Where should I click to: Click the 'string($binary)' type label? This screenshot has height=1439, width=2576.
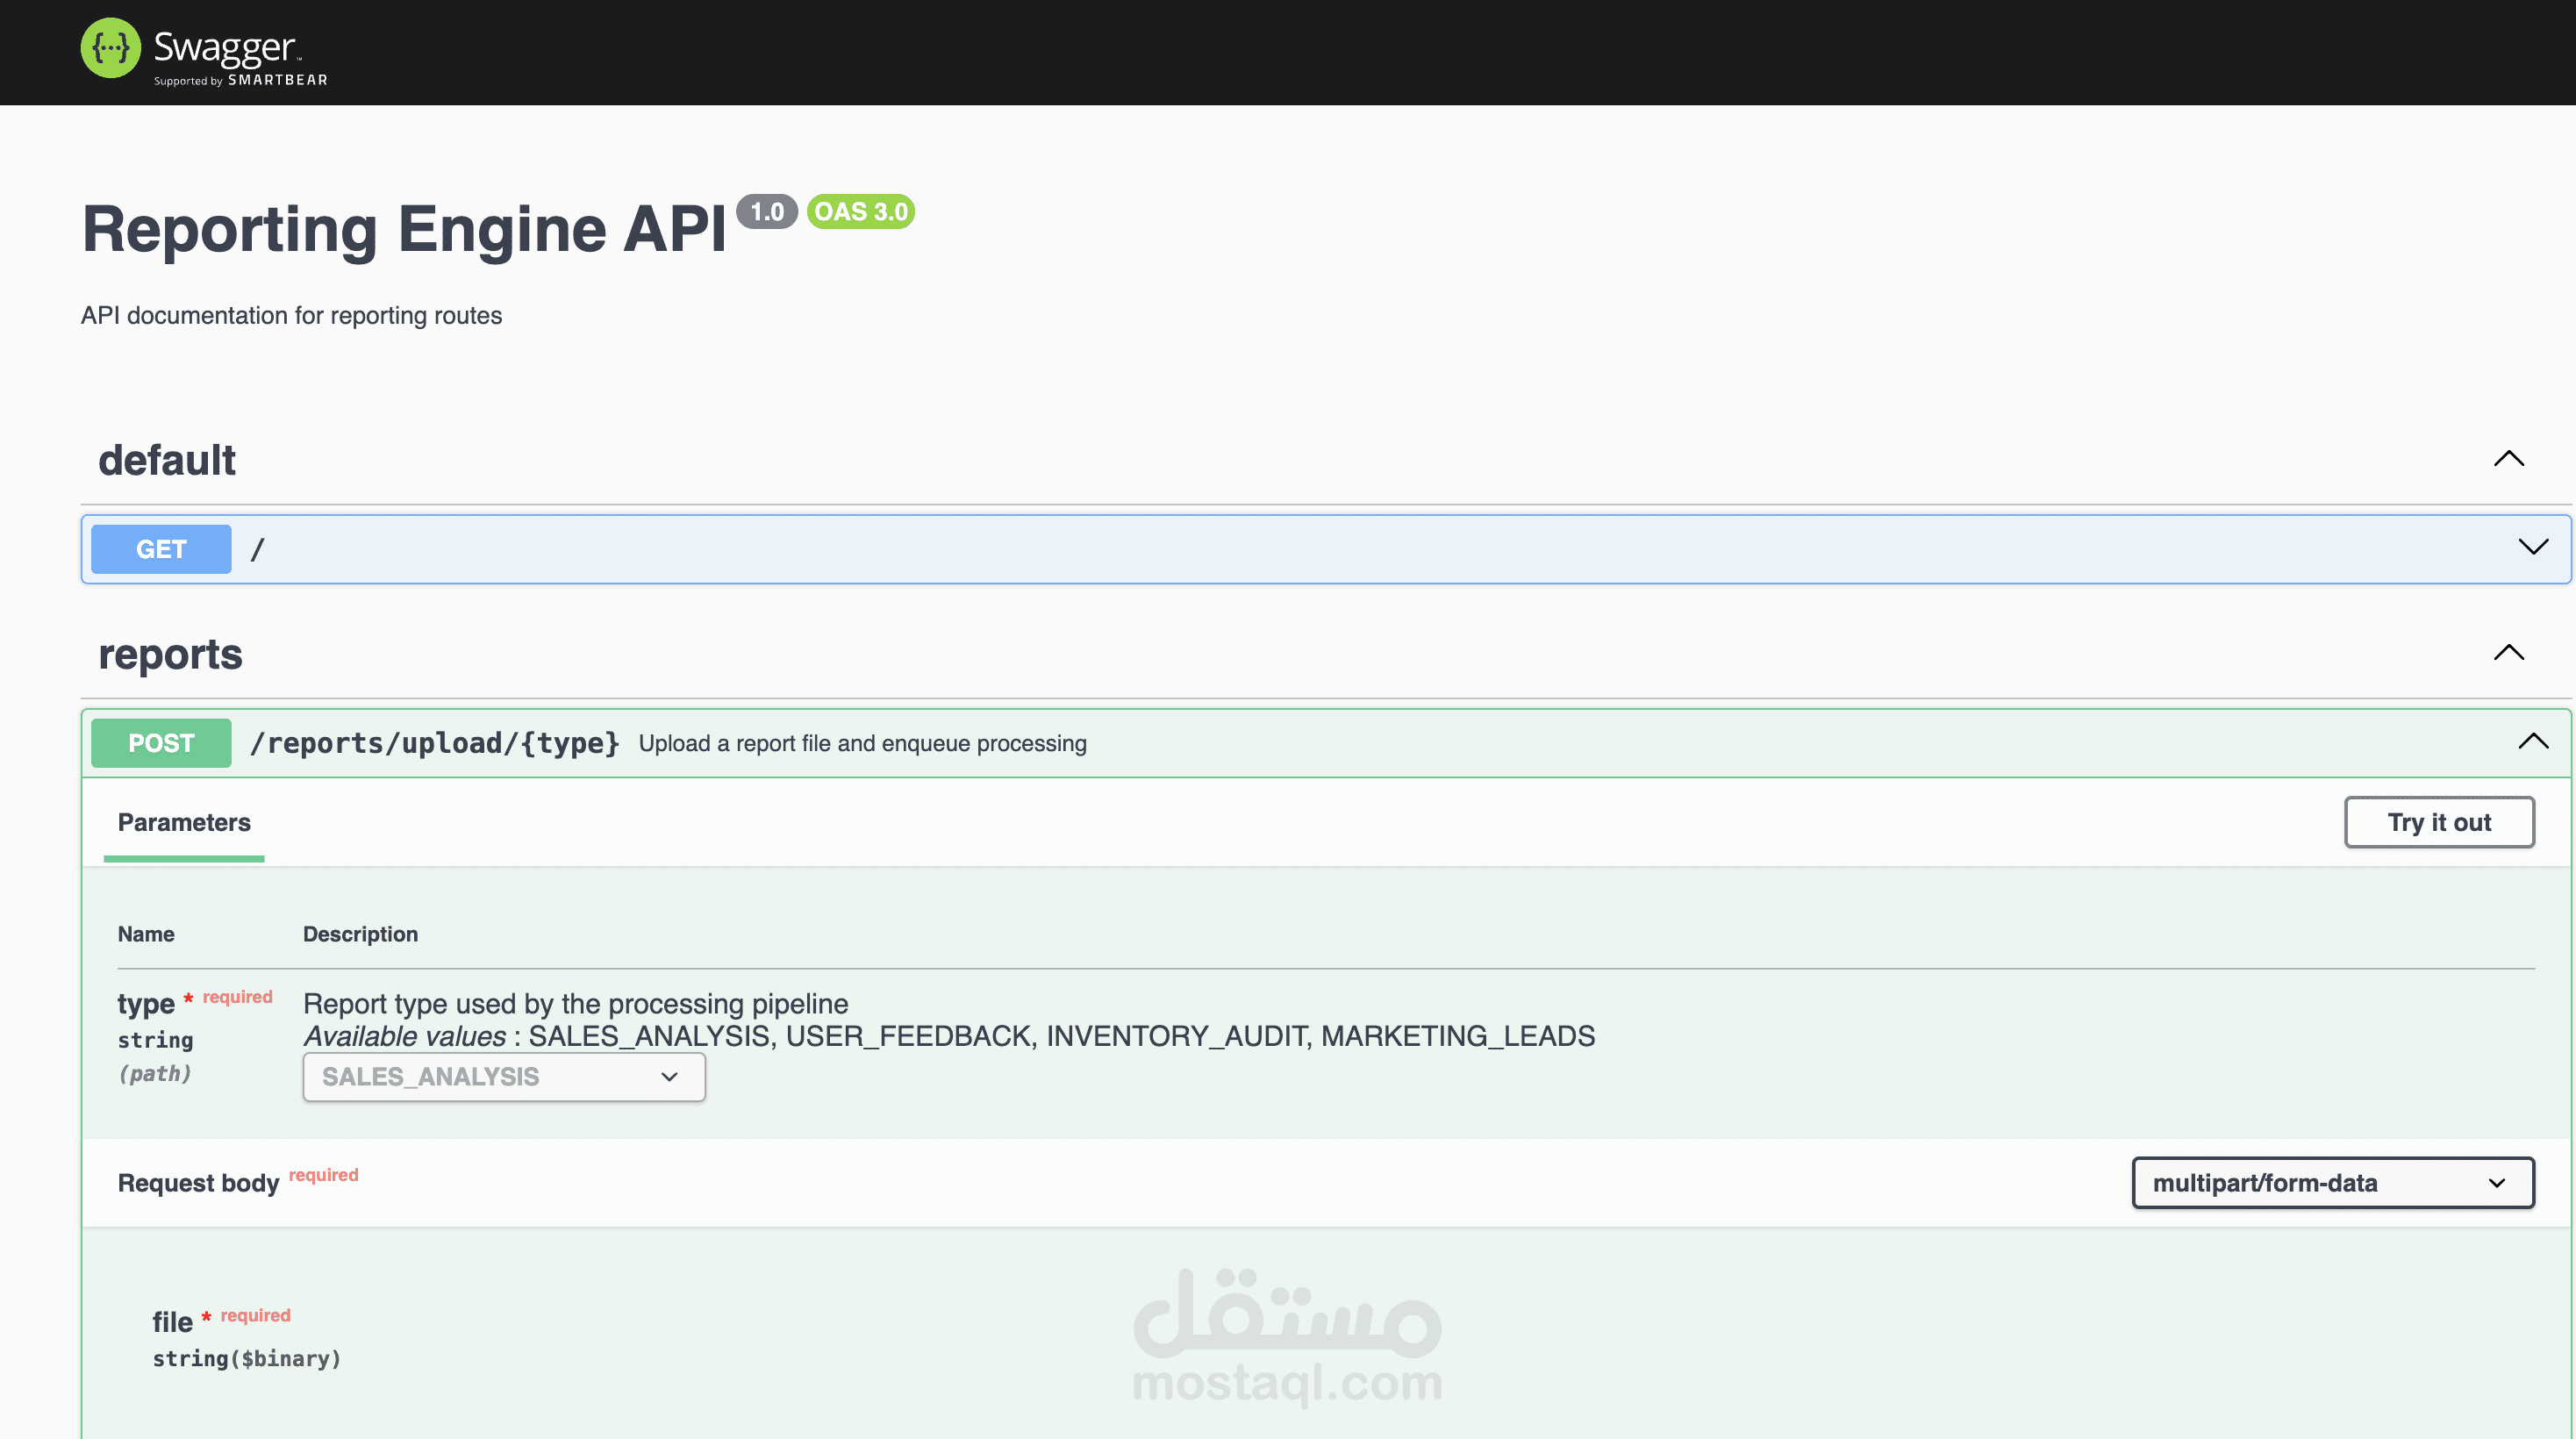tap(246, 1359)
